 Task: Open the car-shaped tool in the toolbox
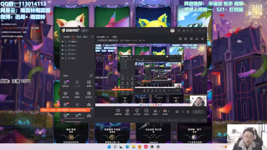click(x=89, y=105)
